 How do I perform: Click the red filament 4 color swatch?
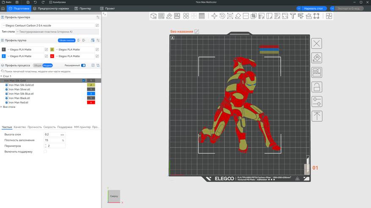pos(52,56)
